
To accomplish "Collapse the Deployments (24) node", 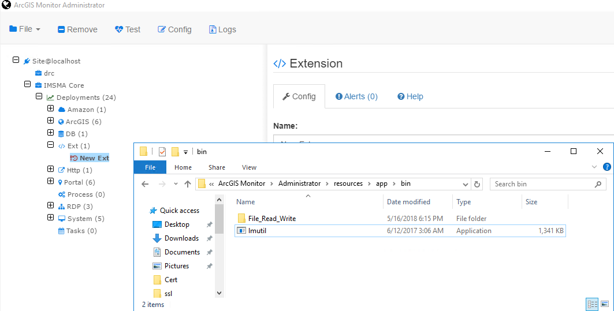I will click(x=39, y=96).
